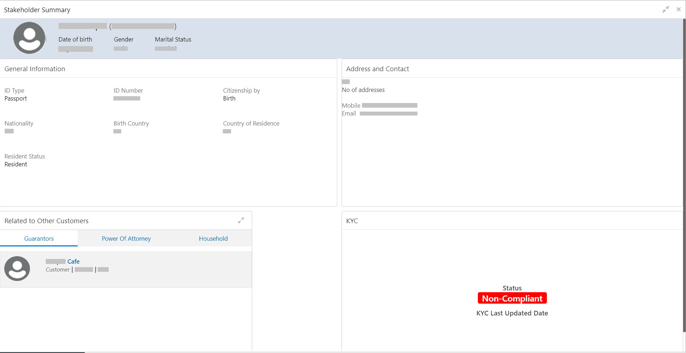Click the KYC Last Updated Date label
Viewport: 686px width, 353px height.
tap(512, 313)
